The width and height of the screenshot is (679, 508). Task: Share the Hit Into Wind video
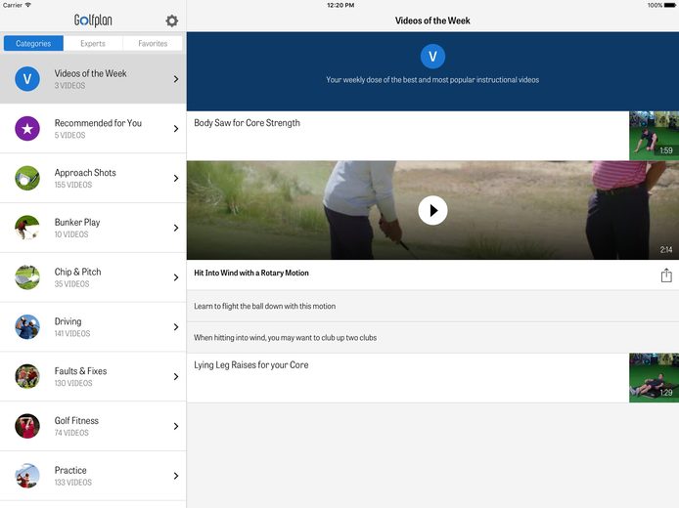click(666, 275)
